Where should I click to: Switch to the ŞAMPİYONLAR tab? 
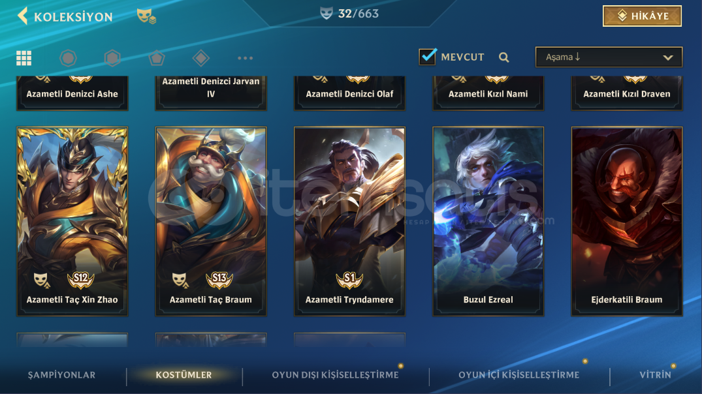click(x=62, y=375)
